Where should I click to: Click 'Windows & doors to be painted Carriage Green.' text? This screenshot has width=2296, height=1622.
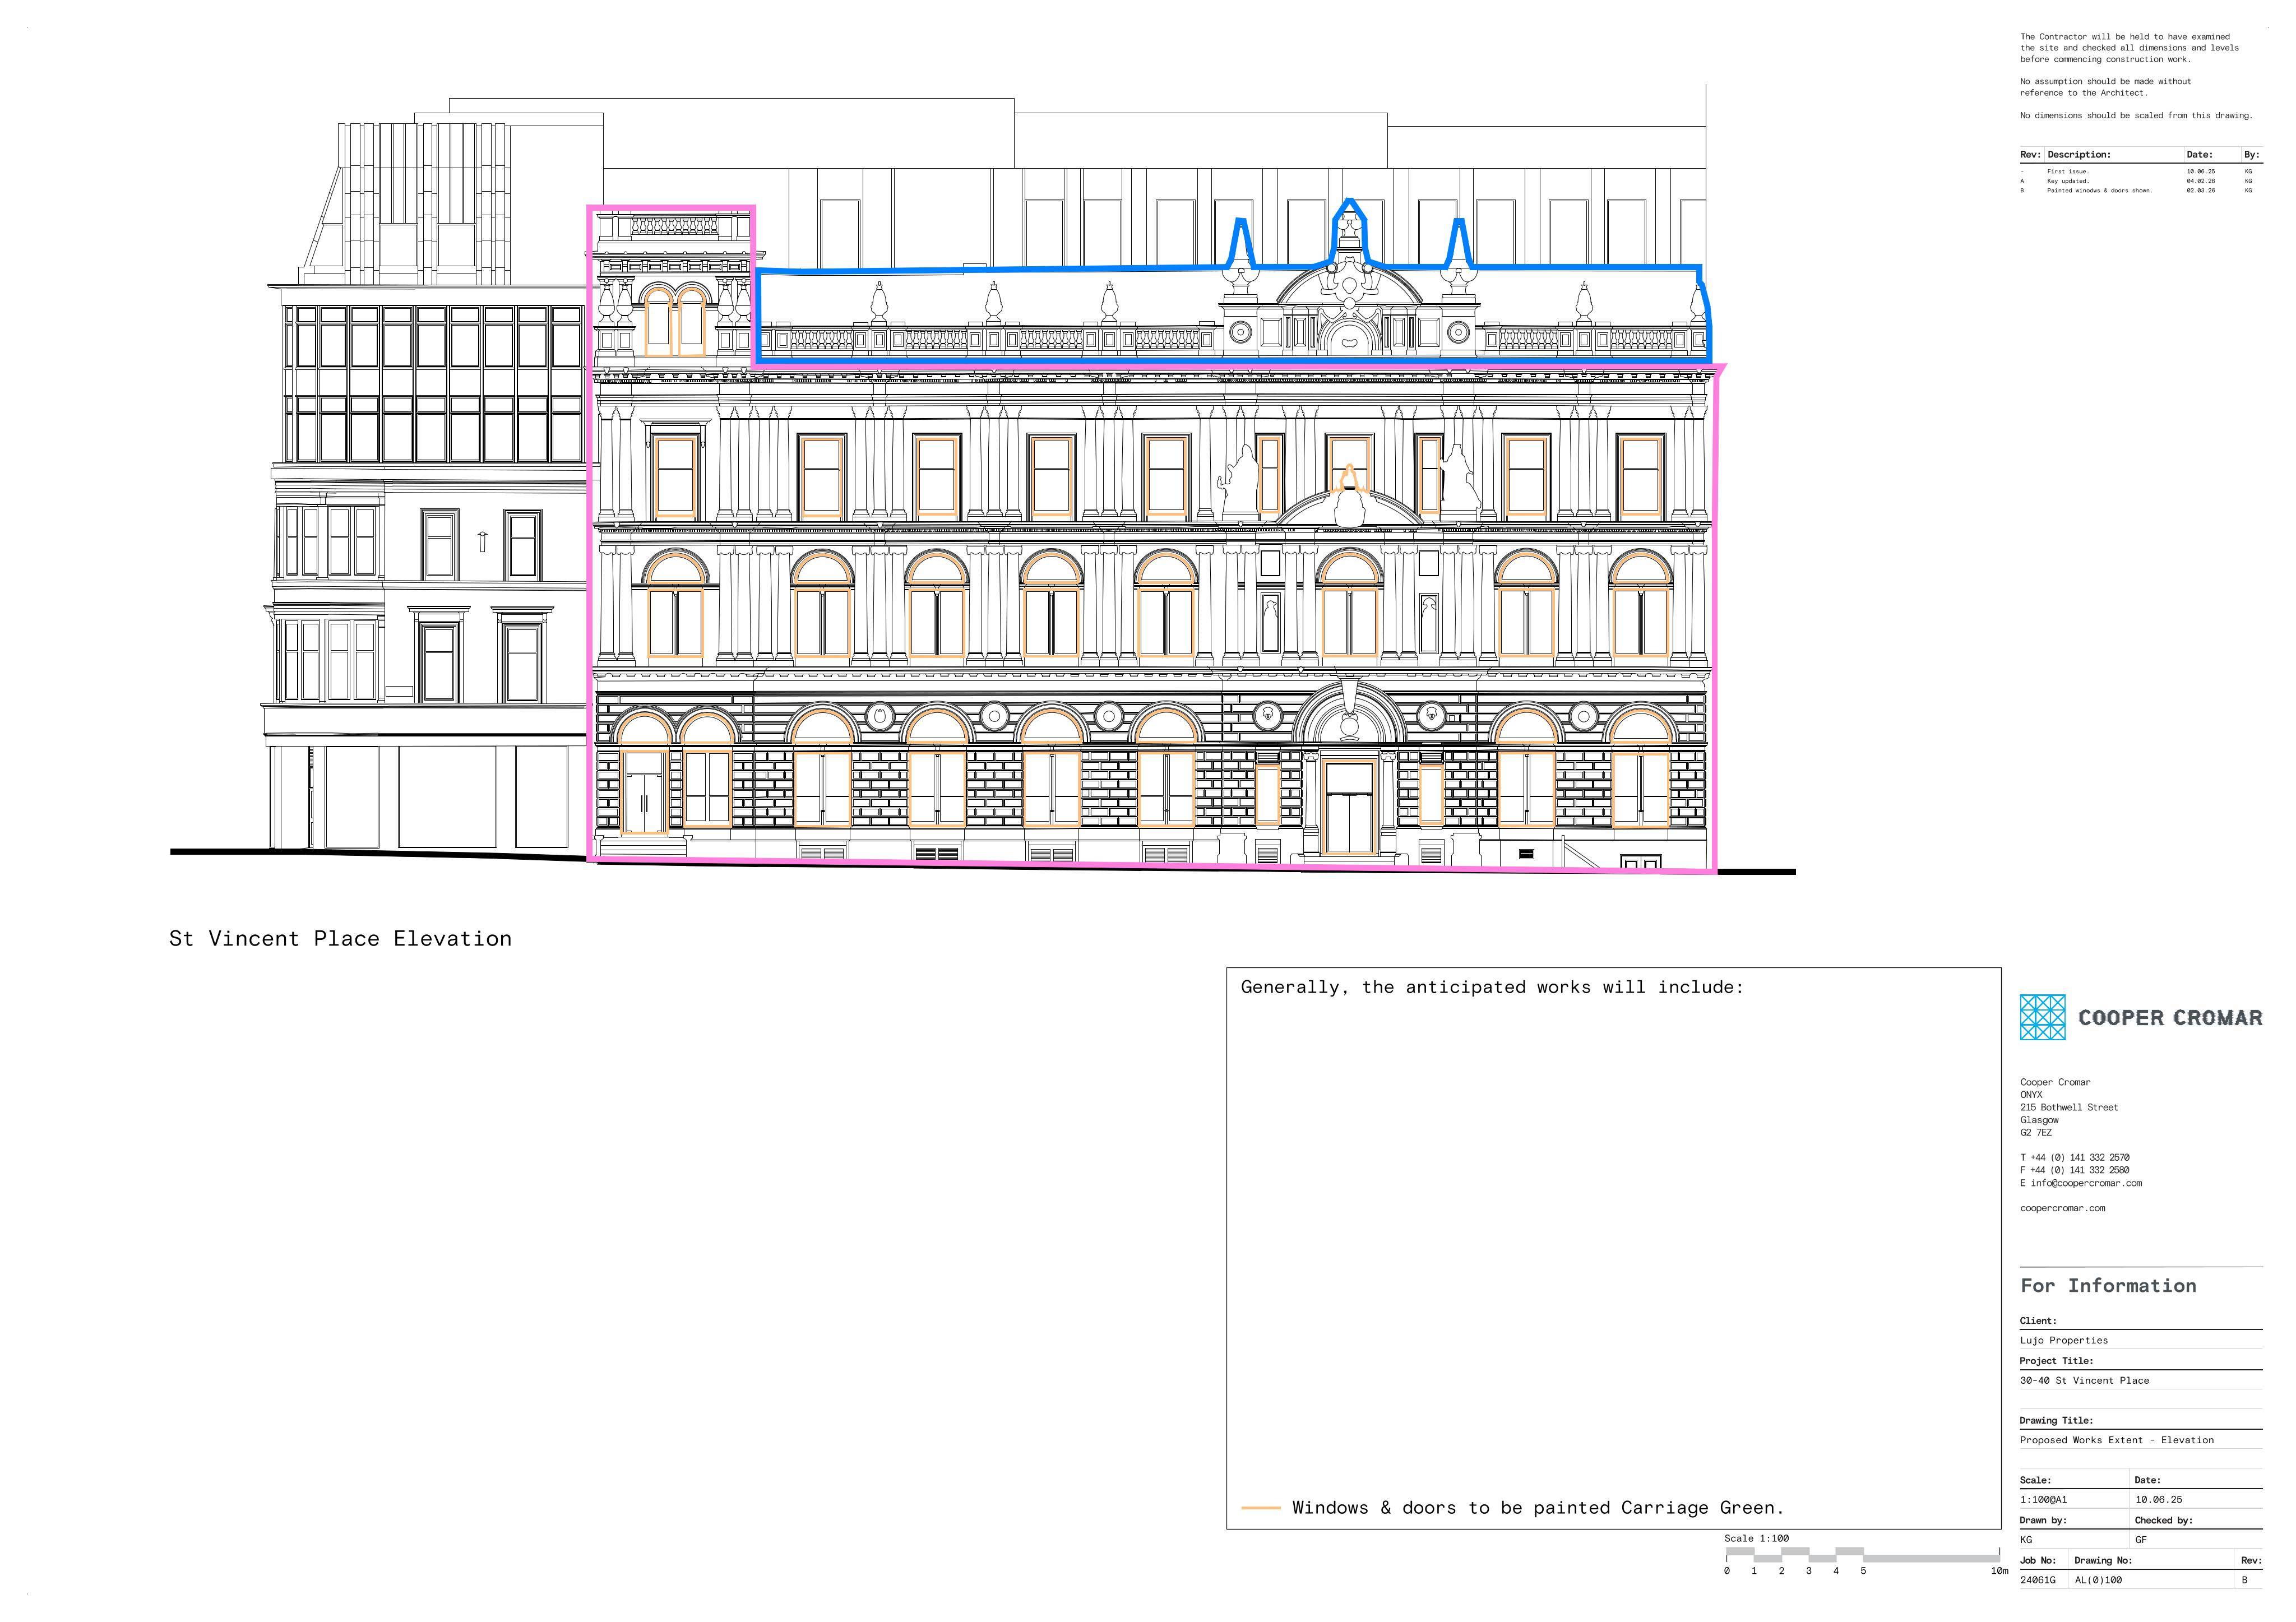(1538, 1508)
